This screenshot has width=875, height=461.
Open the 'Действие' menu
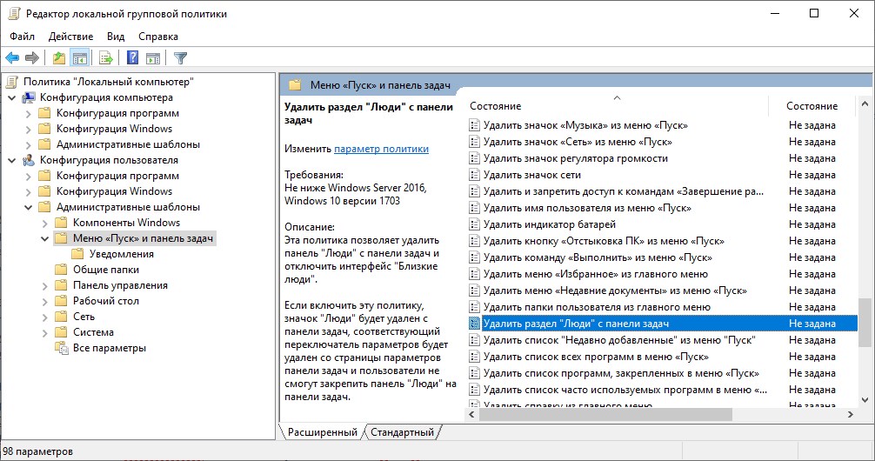tap(70, 37)
